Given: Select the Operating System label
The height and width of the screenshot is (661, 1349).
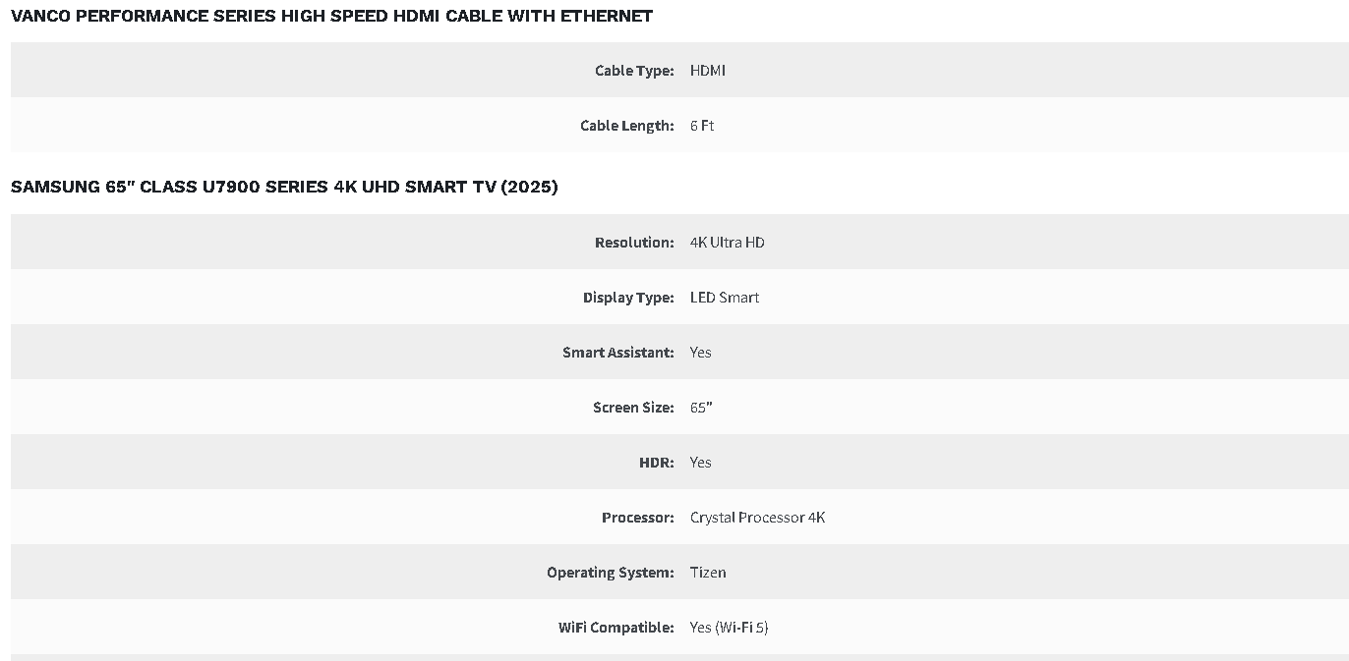Looking at the screenshot, I should 611,573.
